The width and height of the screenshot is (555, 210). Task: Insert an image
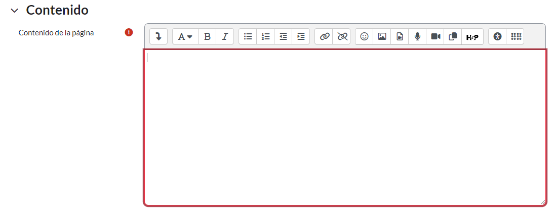click(x=382, y=36)
